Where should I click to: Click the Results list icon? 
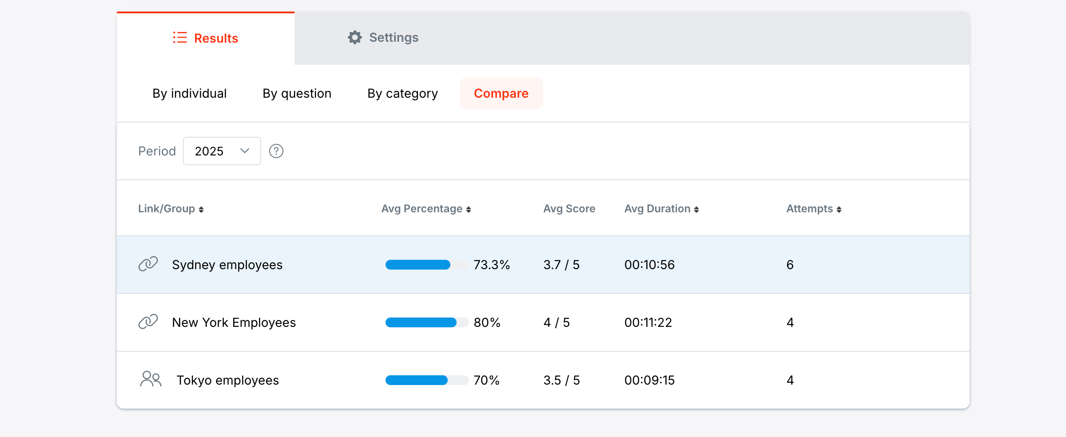click(180, 38)
